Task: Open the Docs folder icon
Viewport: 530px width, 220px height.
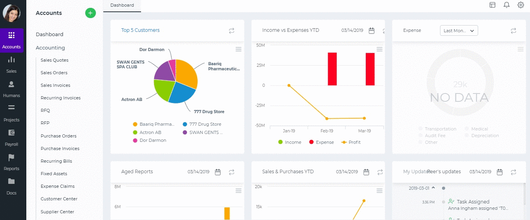Action: click(11, 181)
